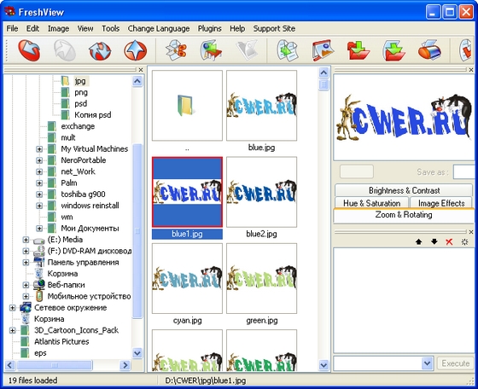The width and height of the screenshot is (478, 389).
Task: Click the move-down arrow in the actions panel
Action: (x=434, y=242)
